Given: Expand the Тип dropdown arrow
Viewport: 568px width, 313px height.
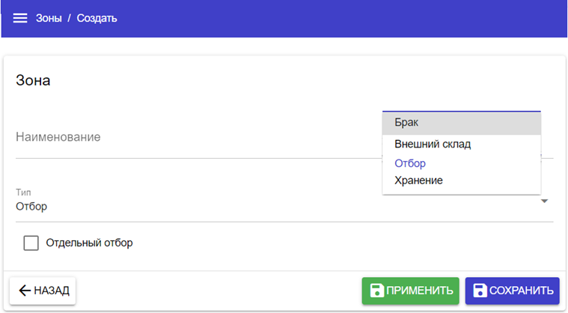Looking at the screenshot, I should (545, 201).
